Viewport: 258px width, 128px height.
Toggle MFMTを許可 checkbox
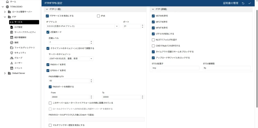[153, 28]
